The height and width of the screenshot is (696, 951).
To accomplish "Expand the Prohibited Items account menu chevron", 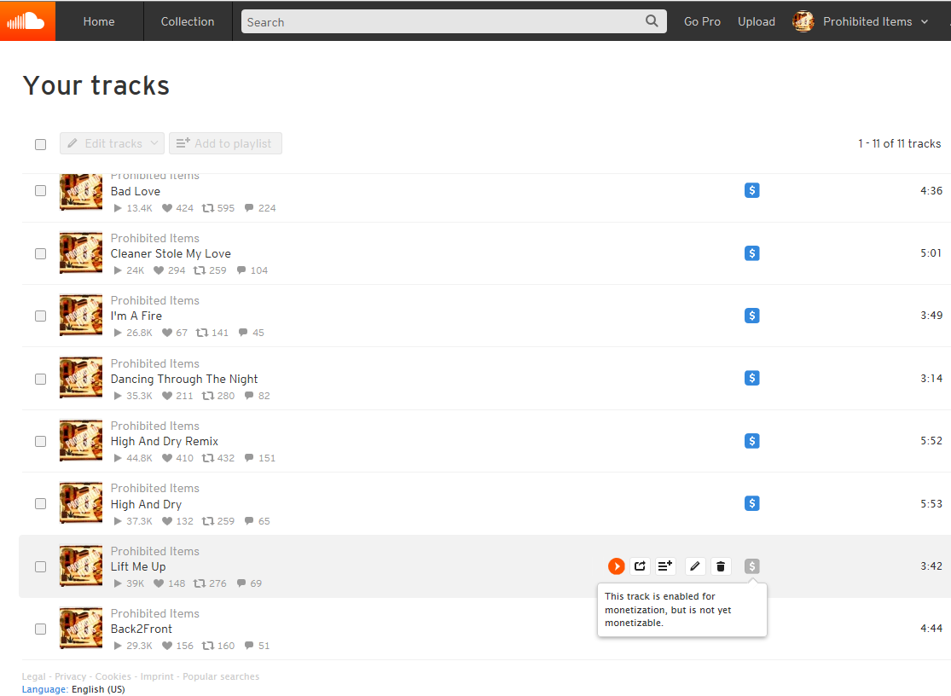I will (x=925, y=22).
